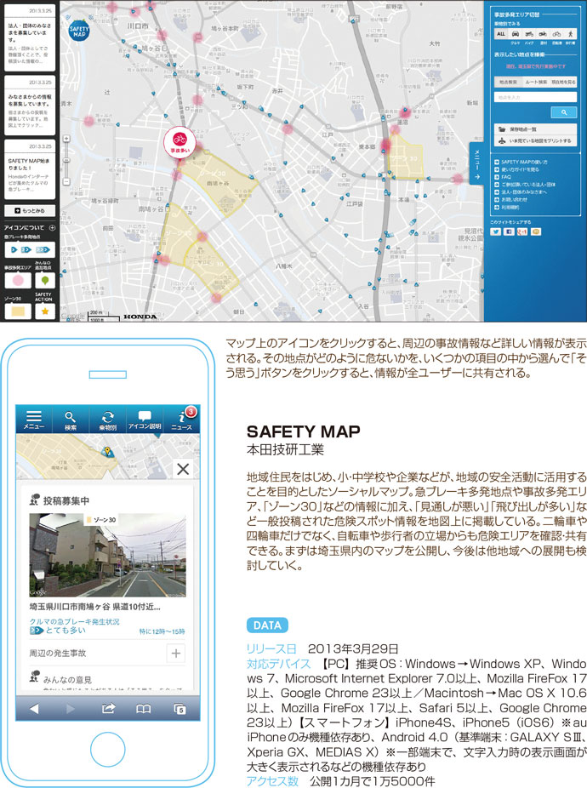Open SAFETY MAPの使い方 link
This screenshot has width=587, height=788.
click(521, 162)
